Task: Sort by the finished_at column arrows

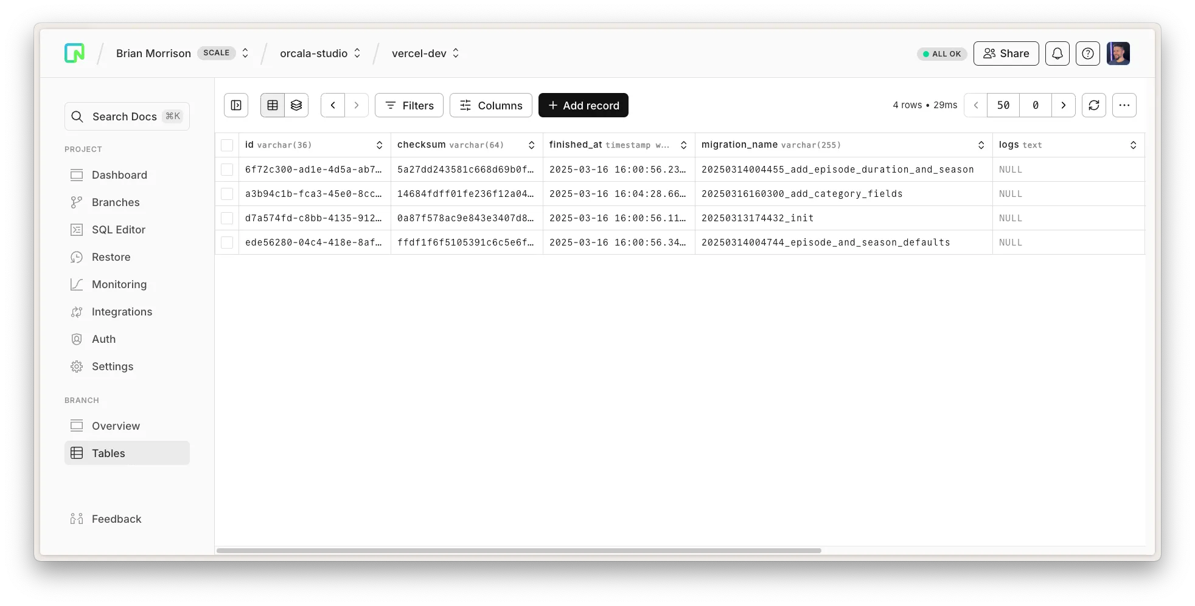Action: click(684, 145)
